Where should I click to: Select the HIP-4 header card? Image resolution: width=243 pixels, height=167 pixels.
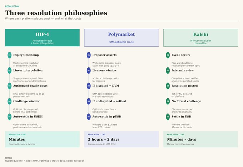[x=42, y=37]
